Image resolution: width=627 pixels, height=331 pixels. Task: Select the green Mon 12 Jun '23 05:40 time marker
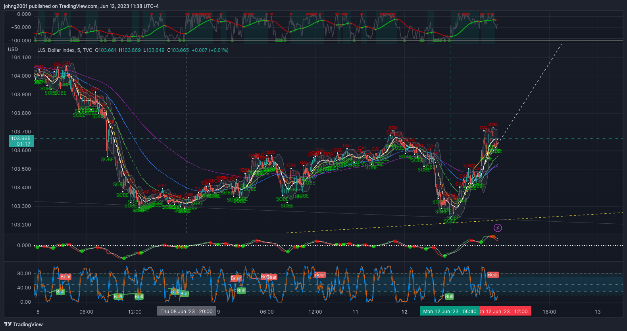point(450,311)
